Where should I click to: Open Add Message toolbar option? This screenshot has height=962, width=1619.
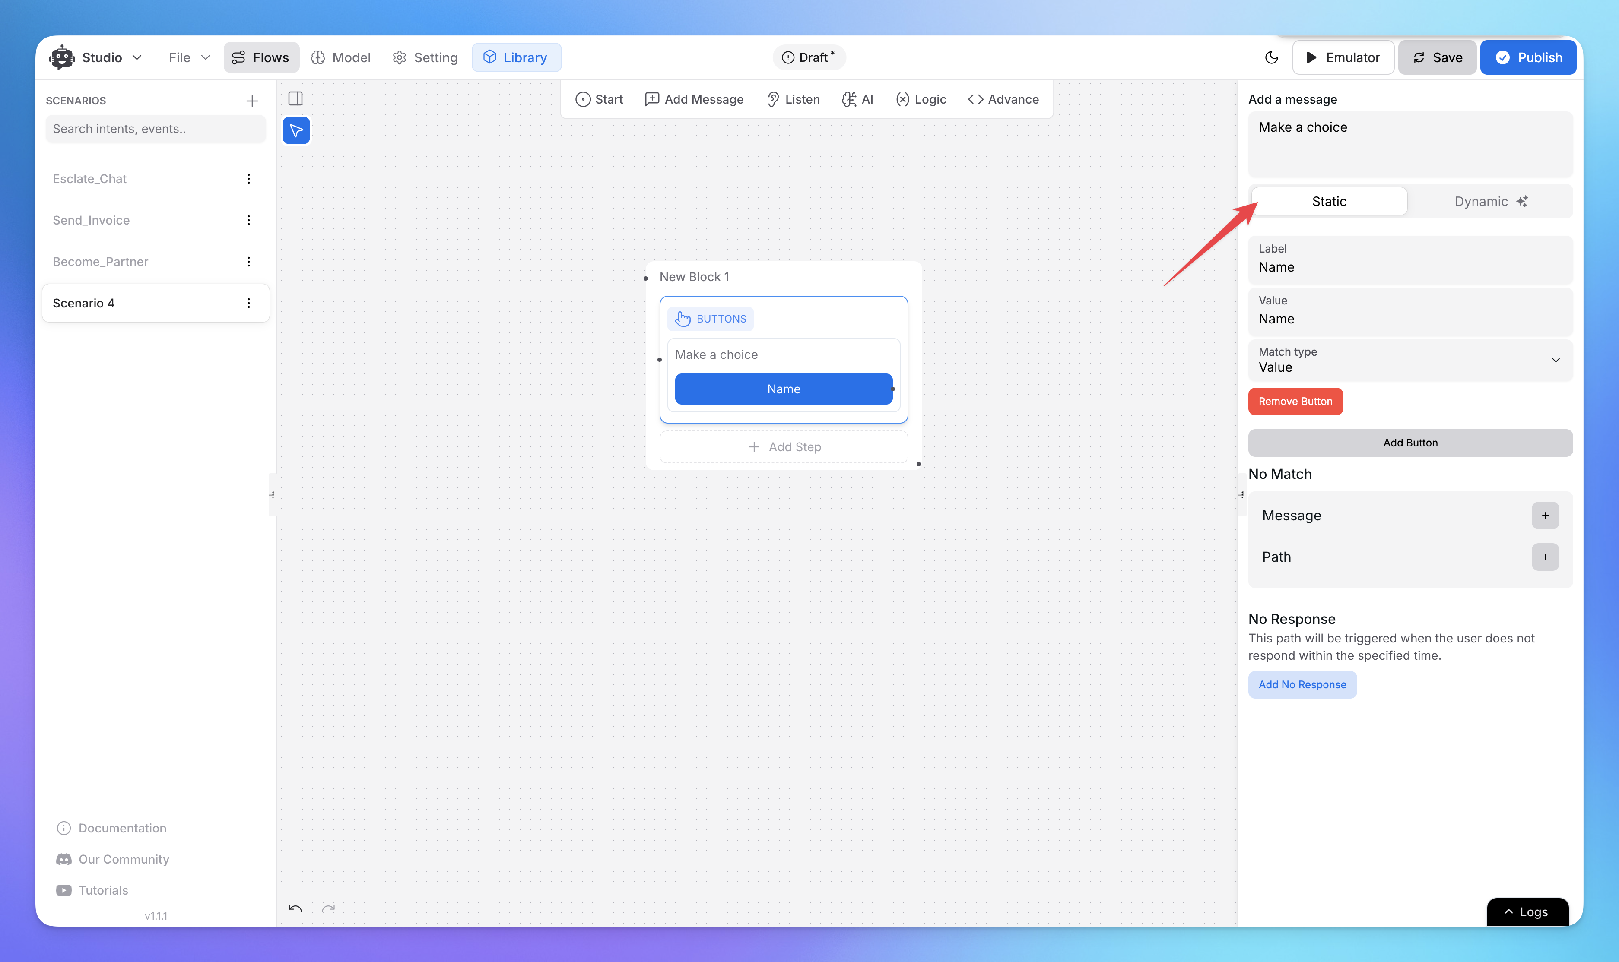pyautogui.click(x=694, y=99)
